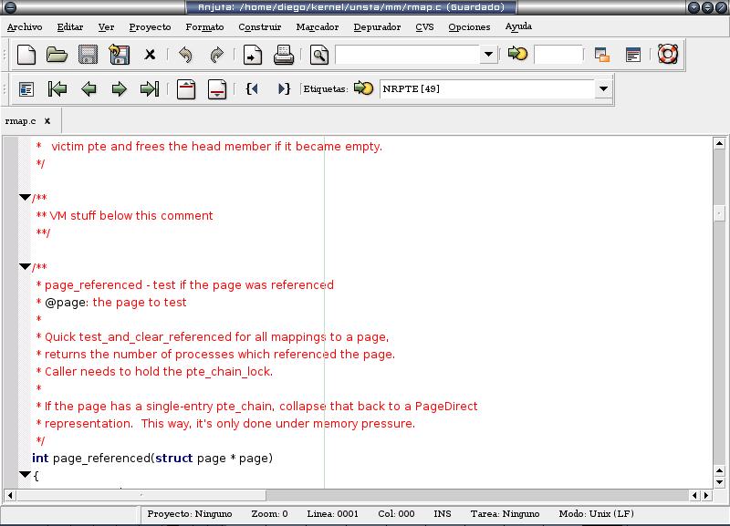
Task: Open the Marcador menu
Action: (318, 27)
